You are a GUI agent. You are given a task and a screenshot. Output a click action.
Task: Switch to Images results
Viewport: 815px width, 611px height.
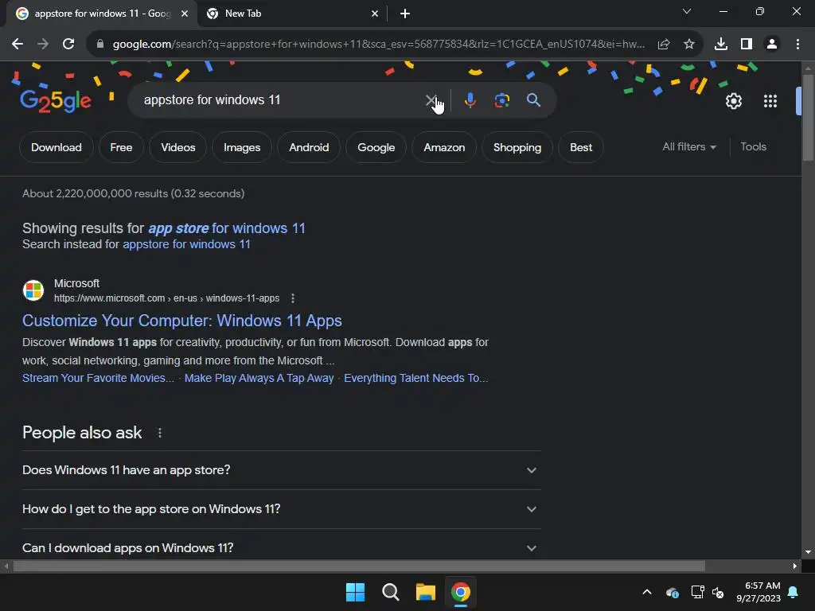(242, 147)
